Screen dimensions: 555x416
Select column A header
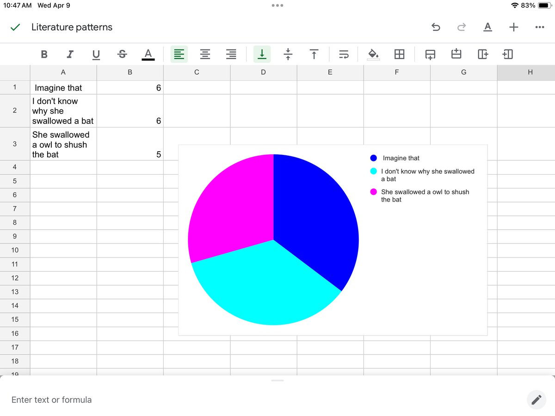63,72
